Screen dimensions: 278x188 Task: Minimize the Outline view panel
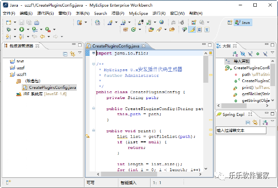(266, 44)
